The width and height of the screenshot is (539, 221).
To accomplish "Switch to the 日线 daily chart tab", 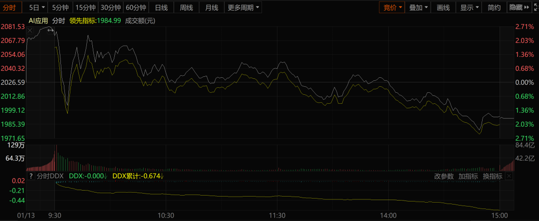I will coord(161,7).
